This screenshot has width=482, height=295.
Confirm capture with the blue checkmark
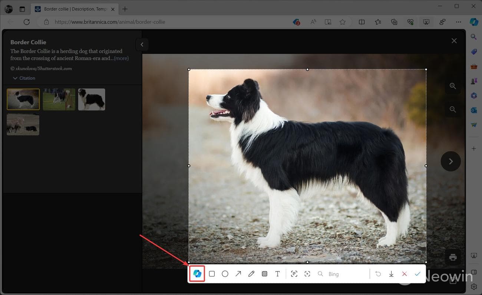coord(417,274)
